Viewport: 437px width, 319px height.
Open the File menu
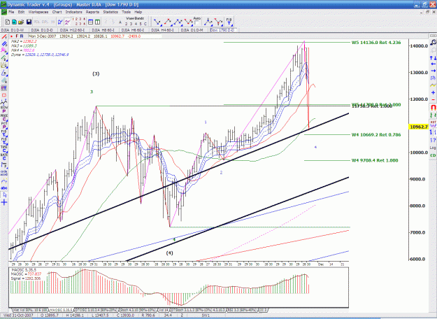click(11, 12)
